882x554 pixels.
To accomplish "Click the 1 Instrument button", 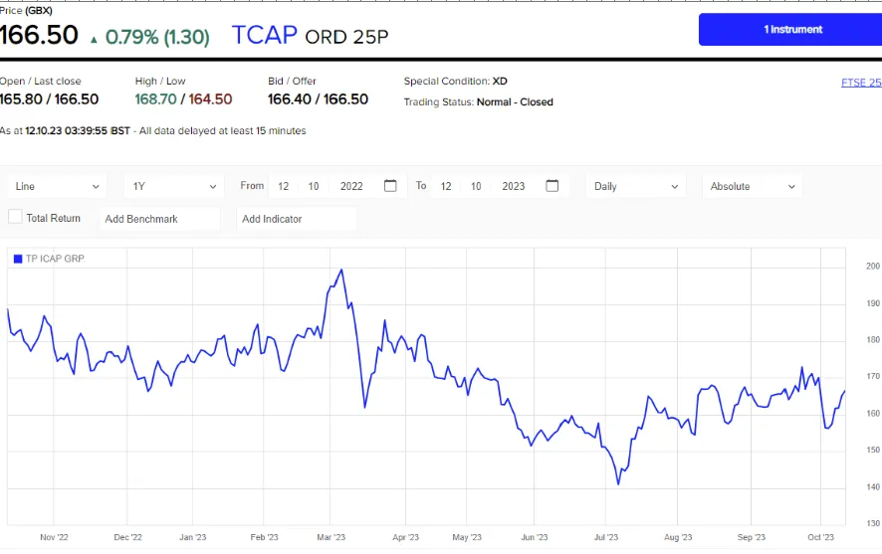I will pos(790,29).
